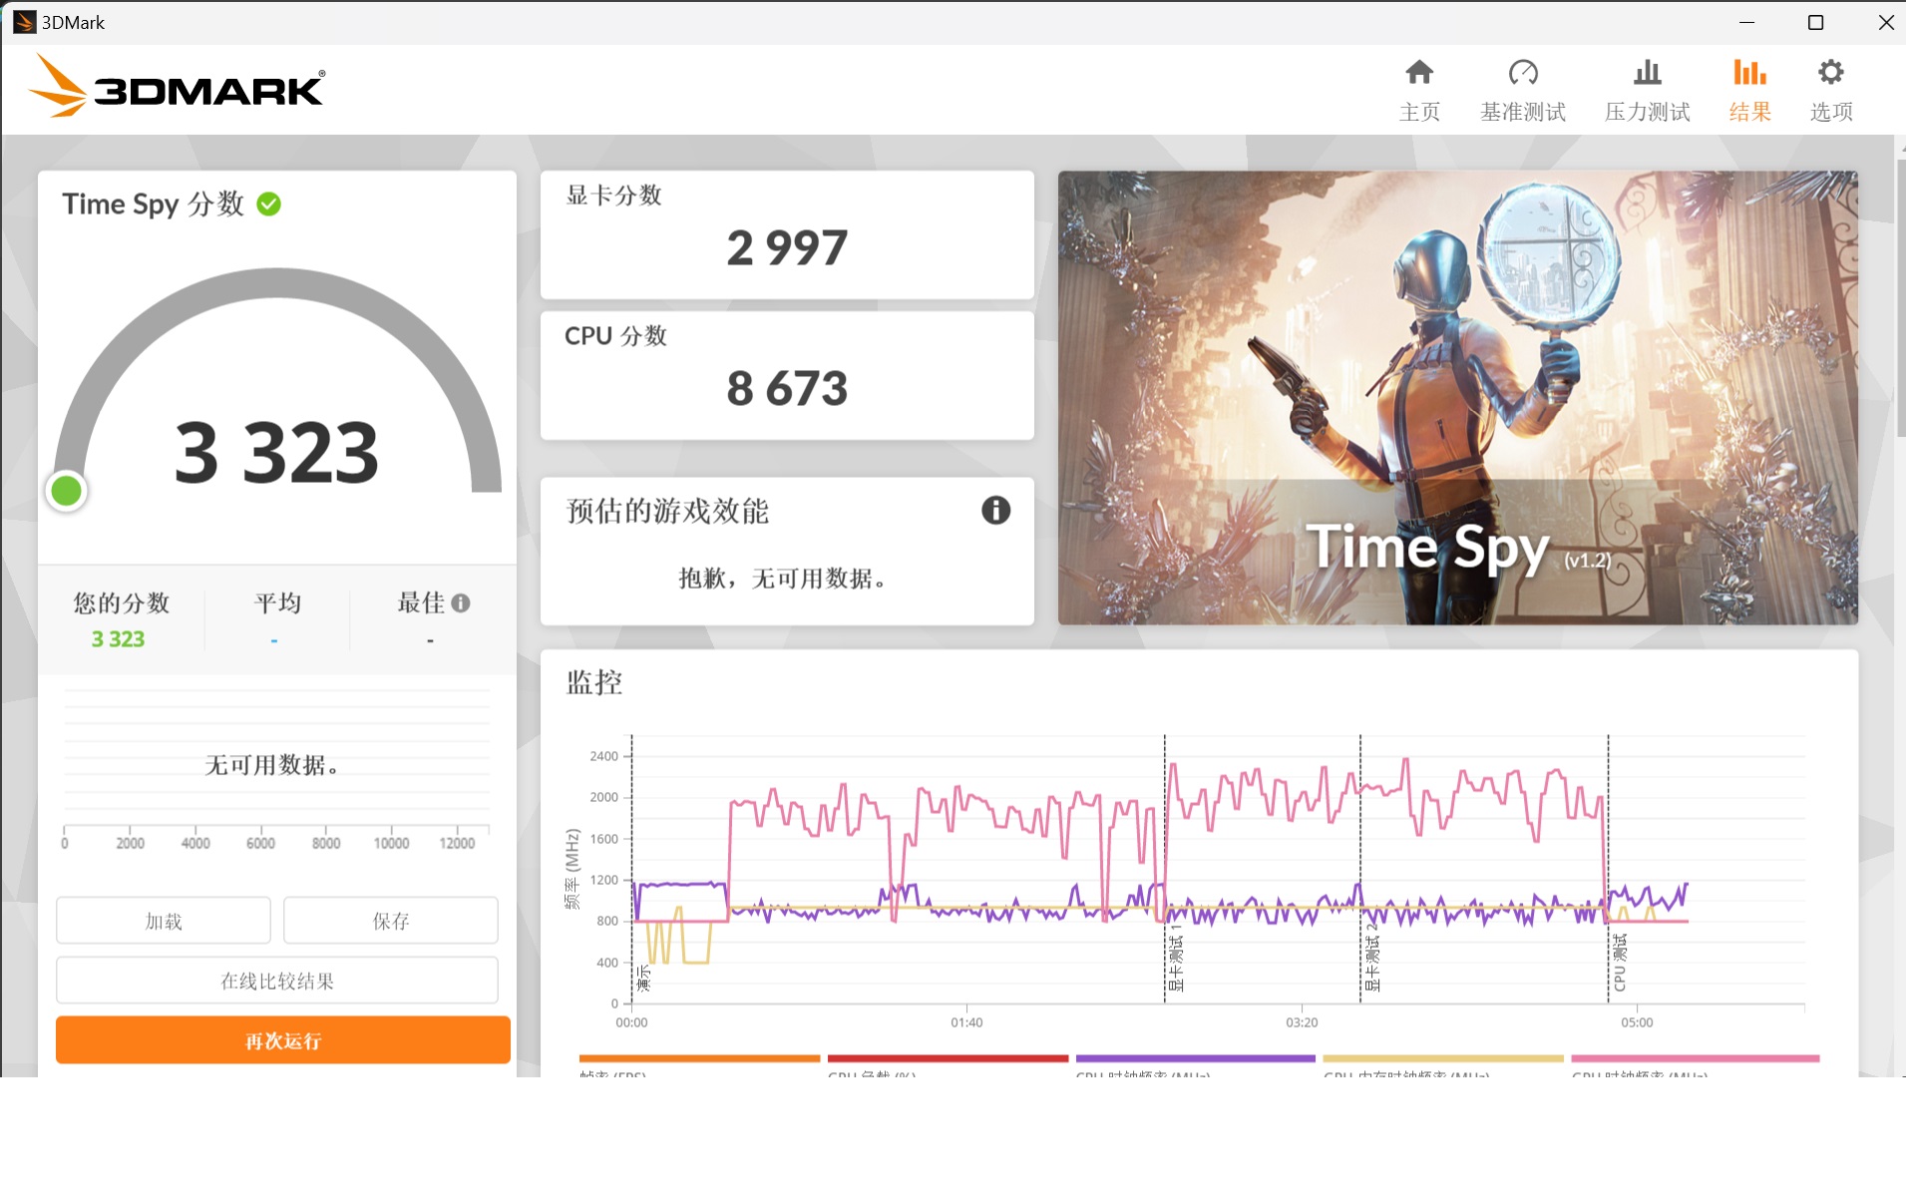Click the purple legend bar under monitoring chart

(1195, 1058)
